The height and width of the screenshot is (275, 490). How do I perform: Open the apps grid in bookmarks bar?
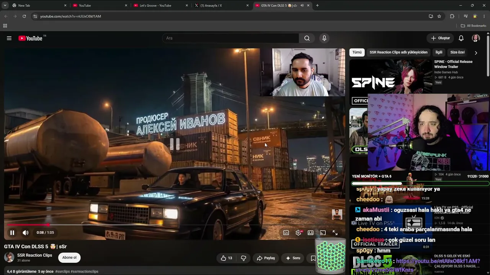coord(5,26)
